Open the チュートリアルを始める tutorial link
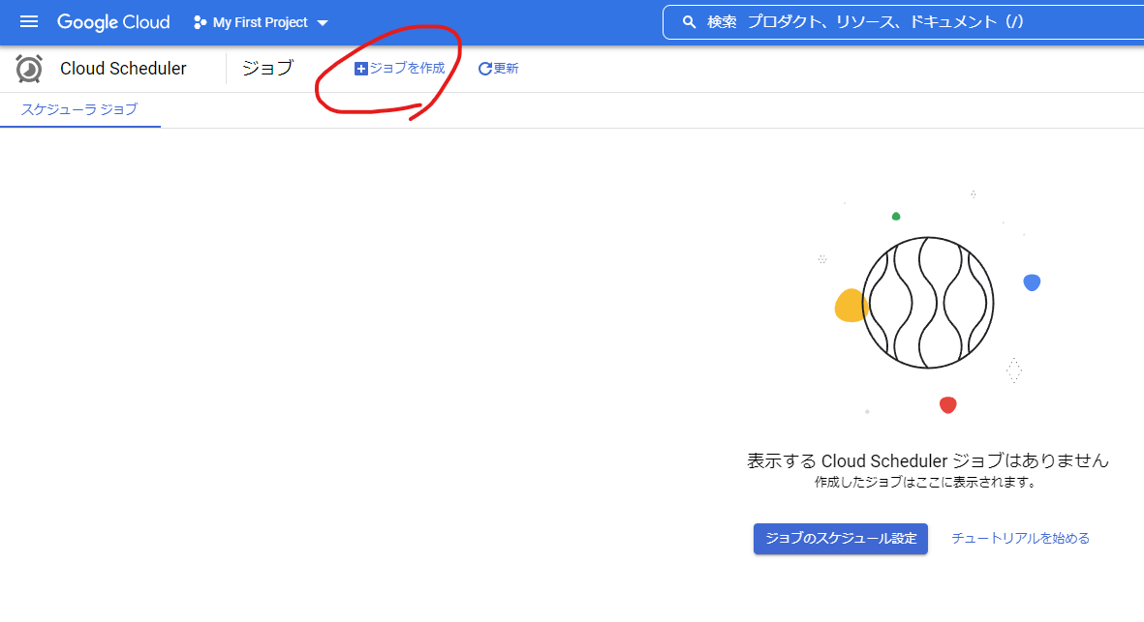Screen dimensions: 1144x622 1020,539
